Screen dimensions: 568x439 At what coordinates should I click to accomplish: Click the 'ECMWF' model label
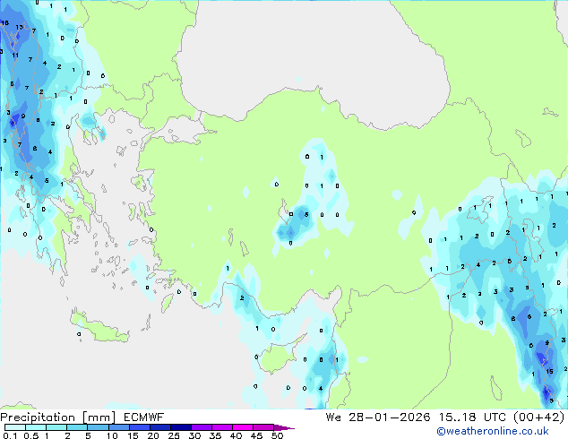[x=144, y=417]
